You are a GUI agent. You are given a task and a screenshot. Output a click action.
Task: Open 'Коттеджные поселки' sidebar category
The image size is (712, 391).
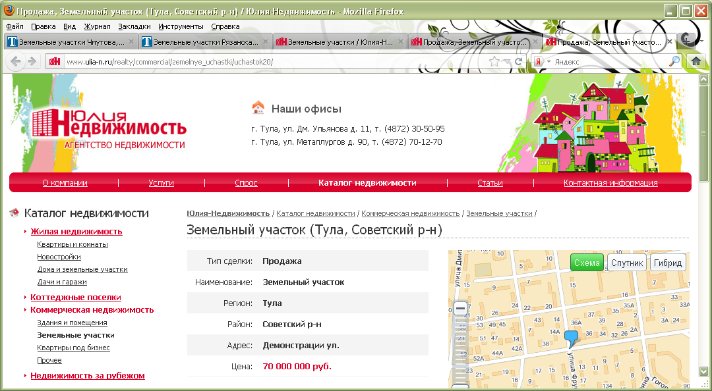pyautogui.click(x=76, y=297)
